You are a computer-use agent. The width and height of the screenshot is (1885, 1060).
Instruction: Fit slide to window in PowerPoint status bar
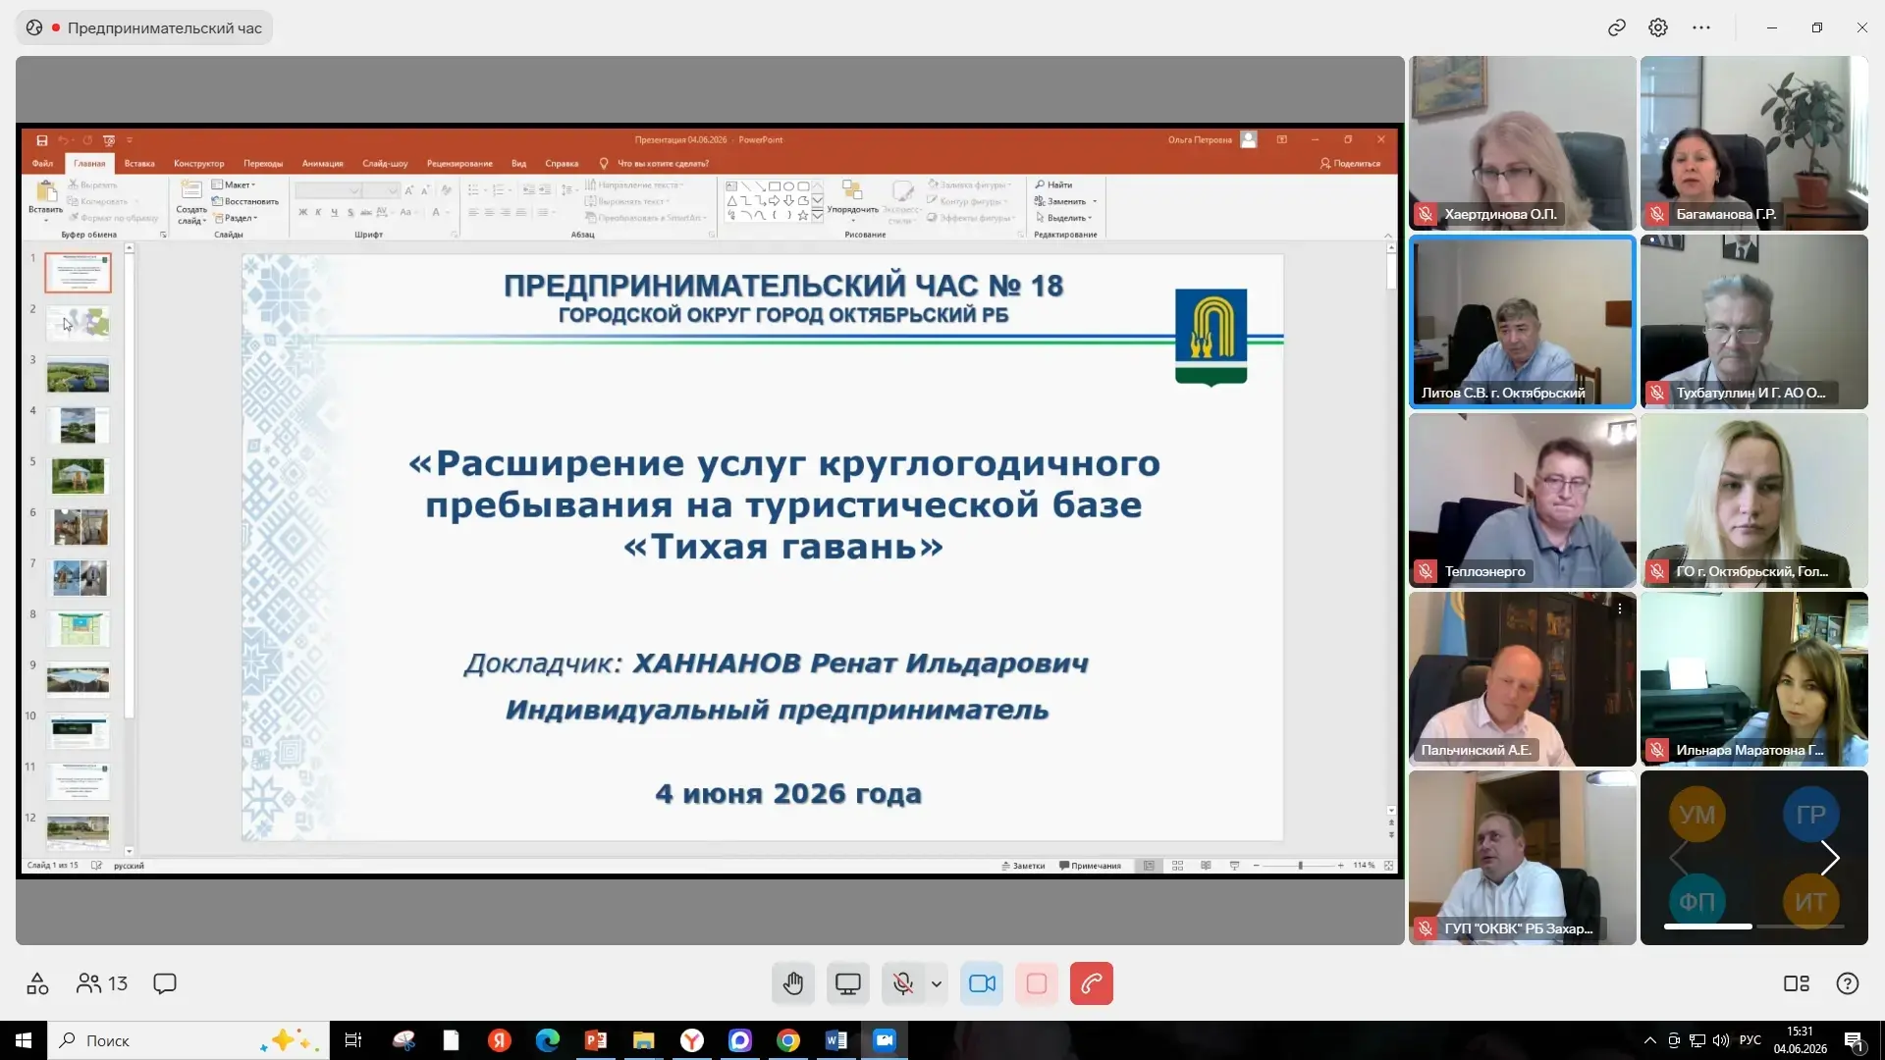pos(1389,866)
